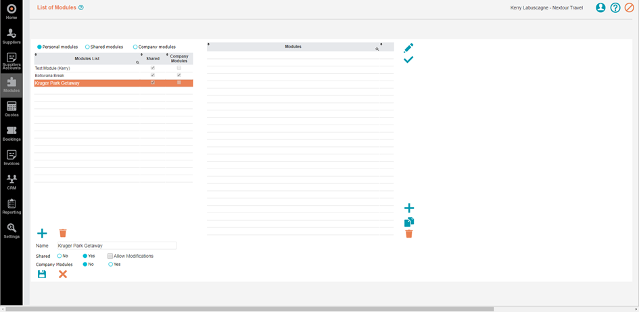Toggle Shared checkbox for Kruger Park Getaway
This screenshot has height=312, width=639.
tap(153, 83)
